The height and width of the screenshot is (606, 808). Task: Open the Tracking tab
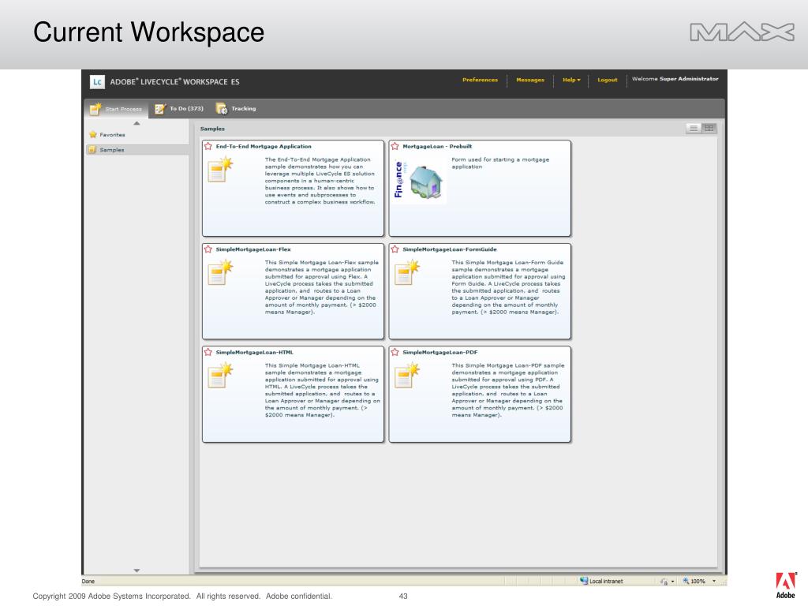click(236, 109)
